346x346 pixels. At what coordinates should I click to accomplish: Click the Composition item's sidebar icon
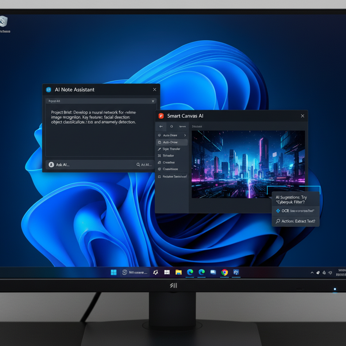159,169
